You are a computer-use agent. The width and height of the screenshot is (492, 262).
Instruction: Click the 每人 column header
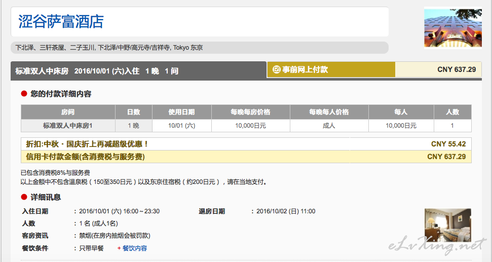[401, 112]
